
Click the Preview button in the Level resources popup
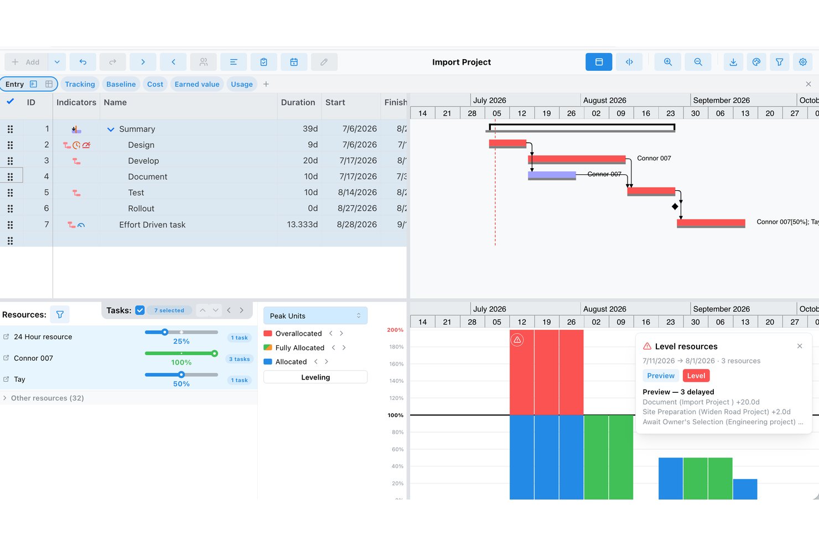pyautogui.click(x=661, y=376)
